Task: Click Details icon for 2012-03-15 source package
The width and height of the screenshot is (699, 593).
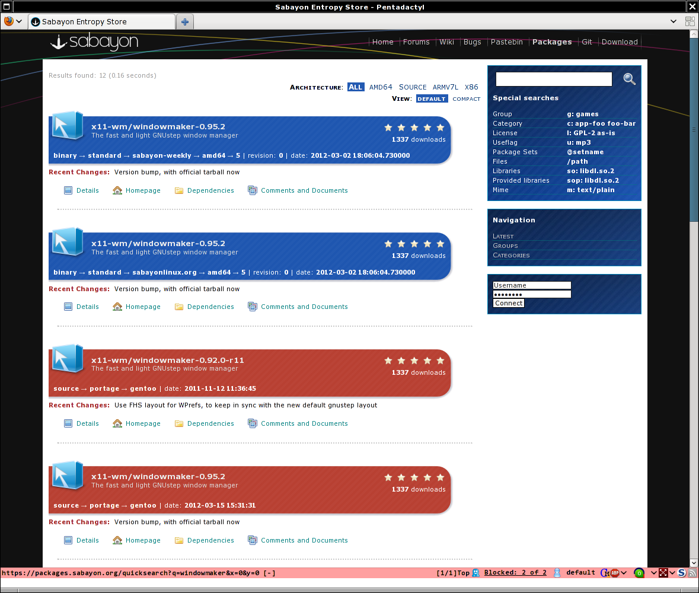Action: (68, 540)
